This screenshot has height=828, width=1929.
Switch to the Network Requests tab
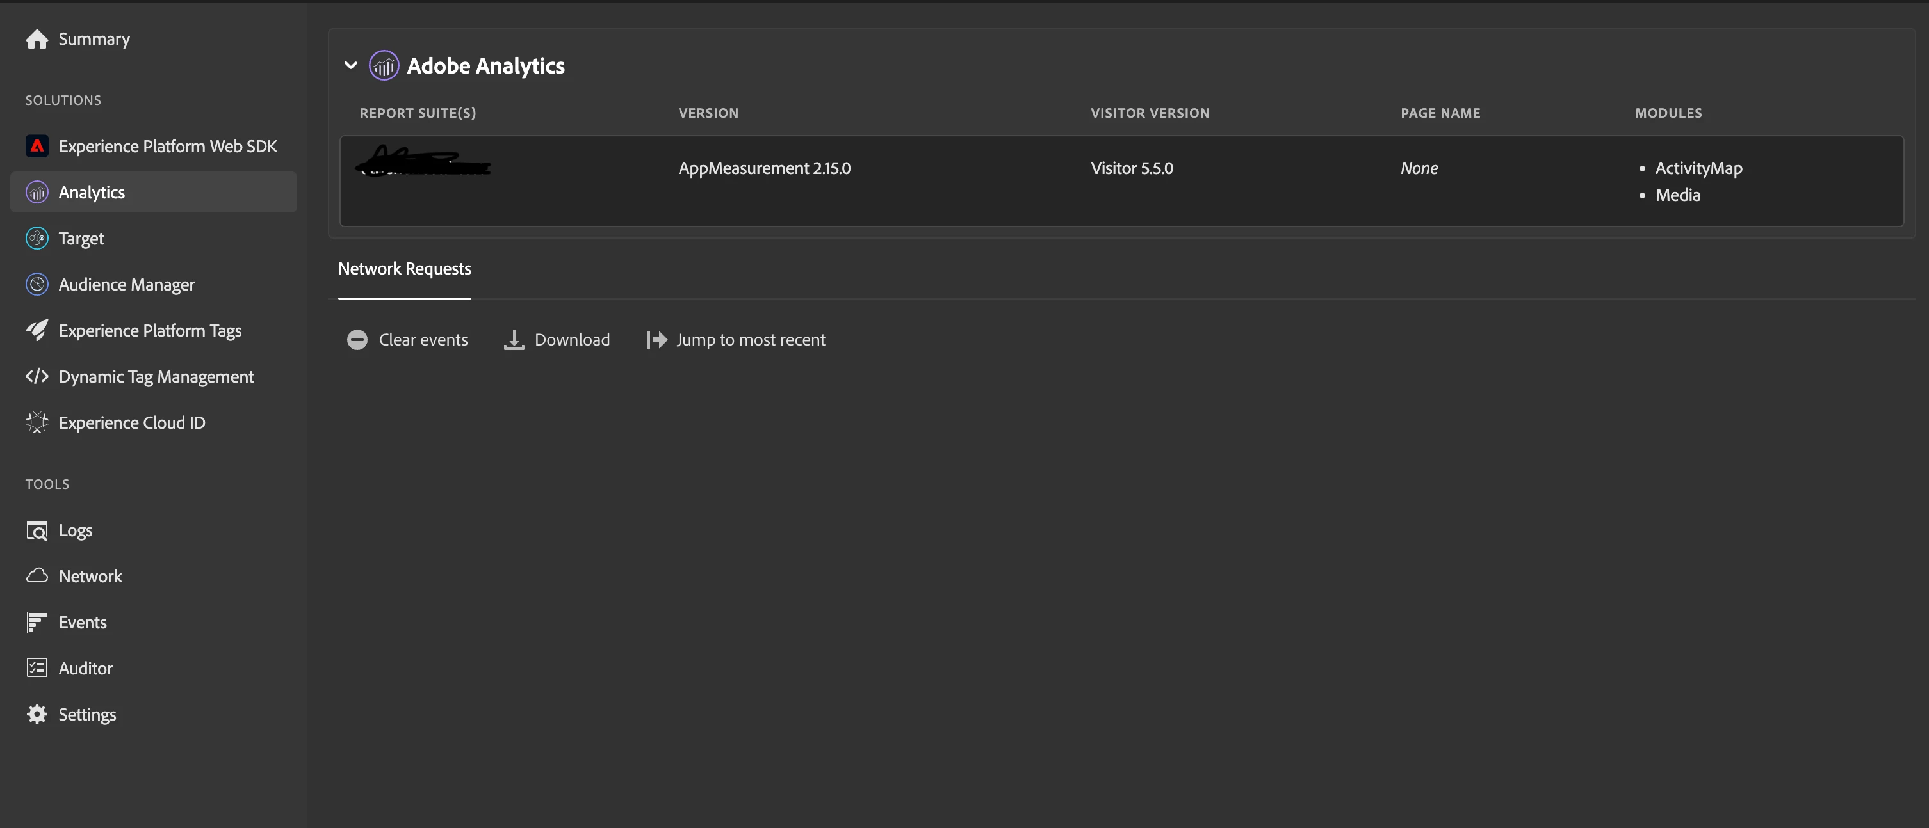pos(404,269)
